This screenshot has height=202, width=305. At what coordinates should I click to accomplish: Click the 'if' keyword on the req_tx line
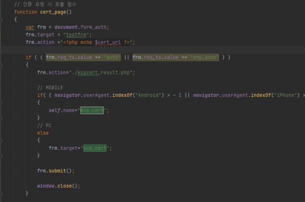click(29, 58)
